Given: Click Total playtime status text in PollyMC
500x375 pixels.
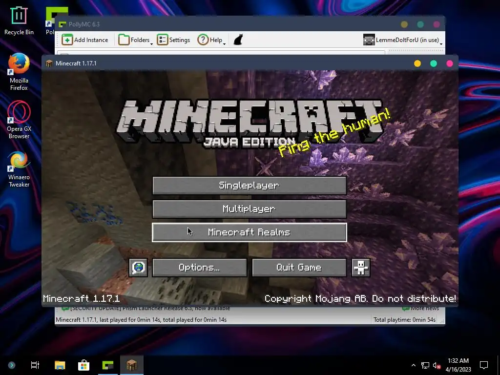Looking at the screenshot, I should coord(404,319).
